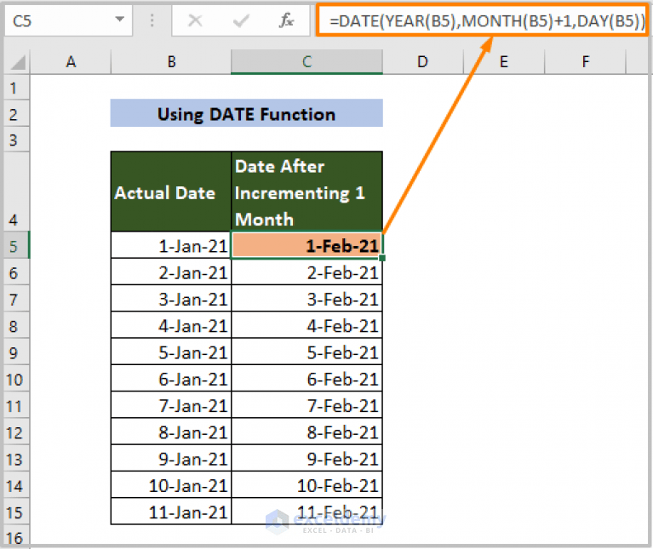Click the Select All corner triangle

tap(19, 62)
